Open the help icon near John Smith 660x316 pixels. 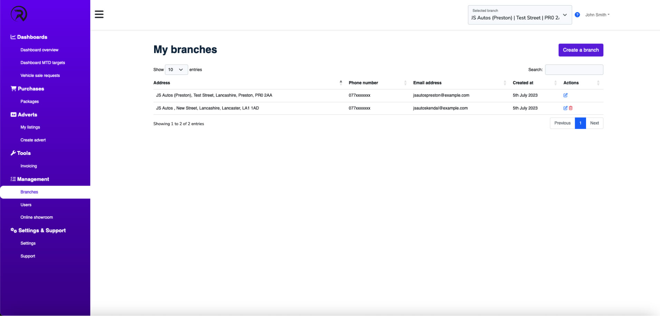pos(577,14)
